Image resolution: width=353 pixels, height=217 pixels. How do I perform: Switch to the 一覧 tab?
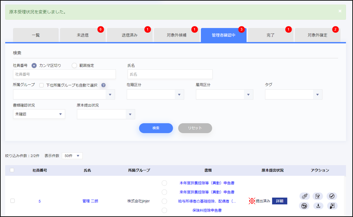[36, 35]
